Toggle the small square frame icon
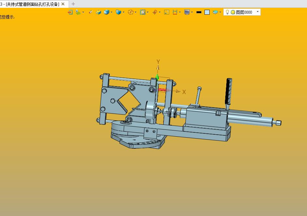Viewport: 307px width, 216px height. click(x=167, y=12)
